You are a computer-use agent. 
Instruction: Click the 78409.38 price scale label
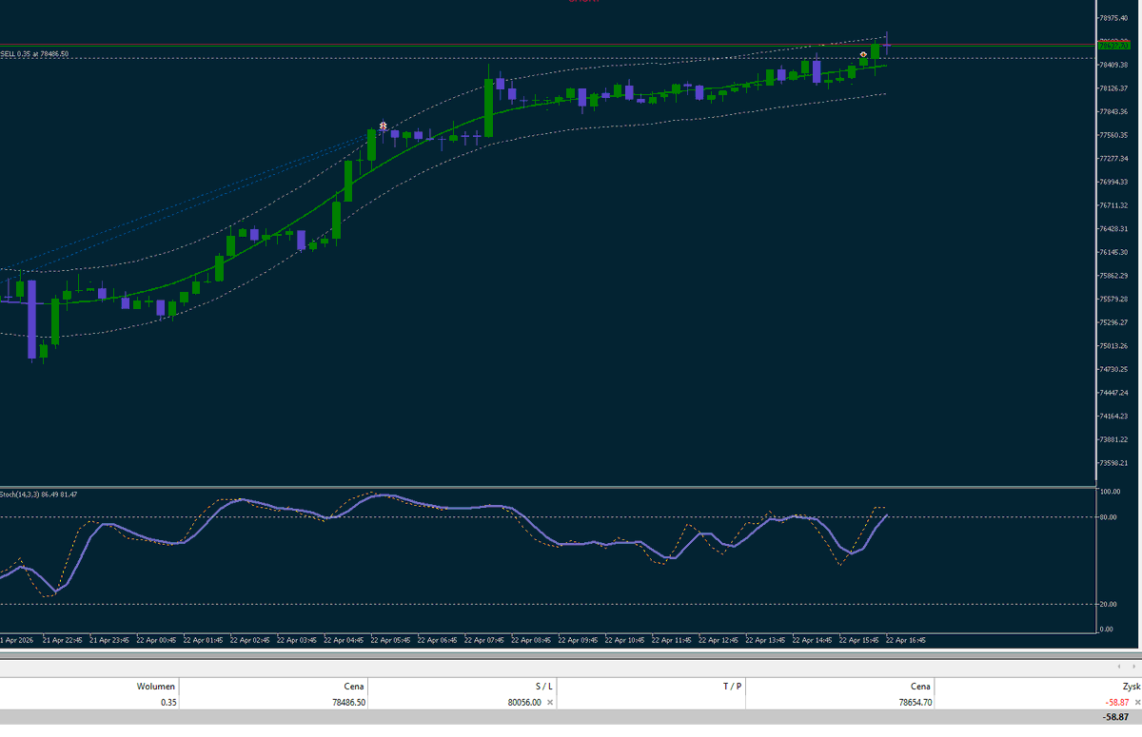pyautogui.click(x=1114, y=65)
